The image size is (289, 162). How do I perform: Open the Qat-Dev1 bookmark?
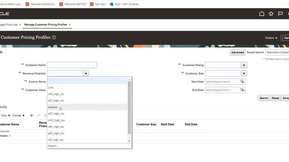point(98,4)
